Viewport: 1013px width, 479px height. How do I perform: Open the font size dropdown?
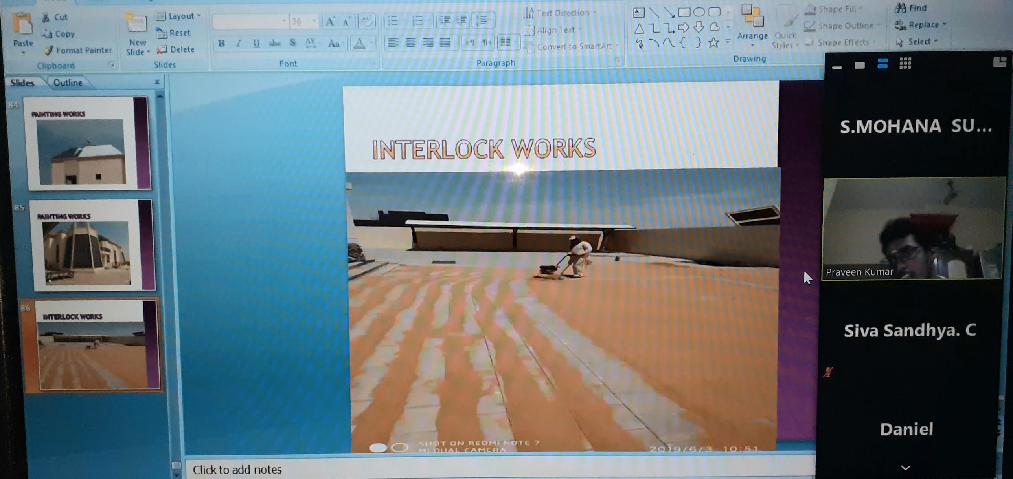313,21
